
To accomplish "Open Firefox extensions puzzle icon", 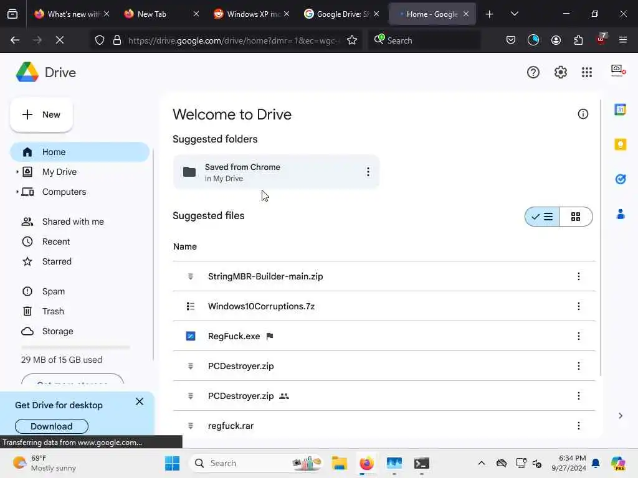I will click(578, 40).
